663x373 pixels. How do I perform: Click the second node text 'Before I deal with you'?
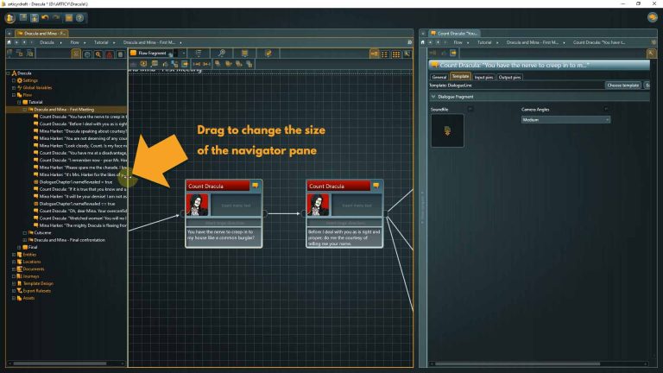click(344, 237)
